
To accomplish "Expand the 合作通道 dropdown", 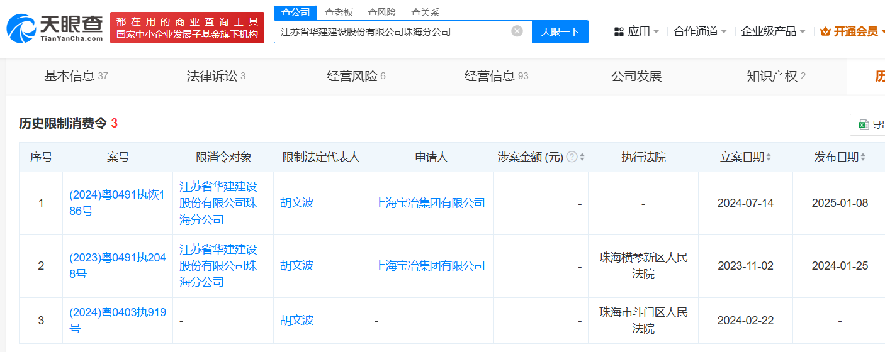I will tap(700, 31).
